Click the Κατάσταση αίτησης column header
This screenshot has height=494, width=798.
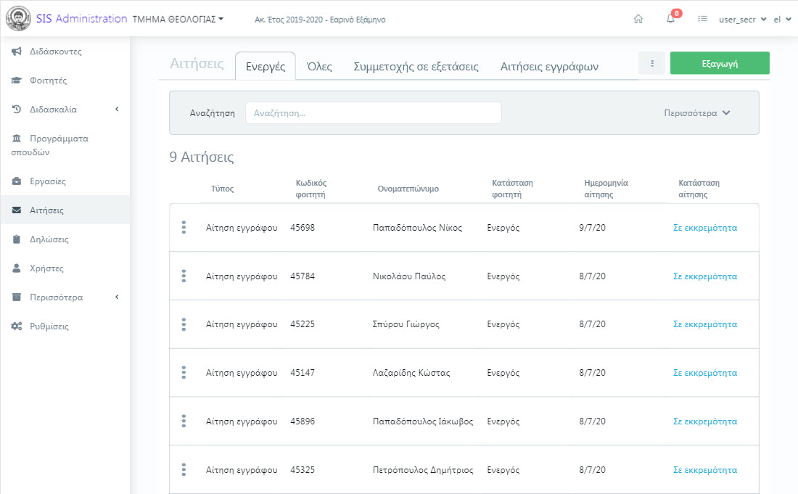(x=699, y=189)
